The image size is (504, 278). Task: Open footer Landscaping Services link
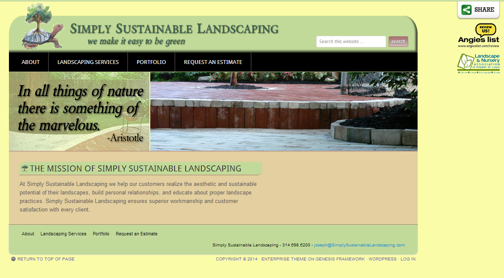click(63, 234)
